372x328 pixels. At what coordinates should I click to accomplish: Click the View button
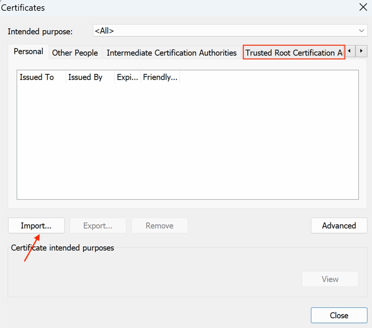(330, 279)
